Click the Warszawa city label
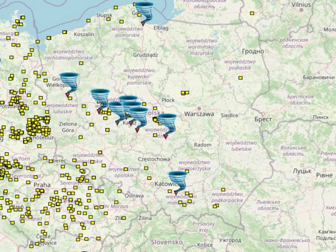 [199, 114]
